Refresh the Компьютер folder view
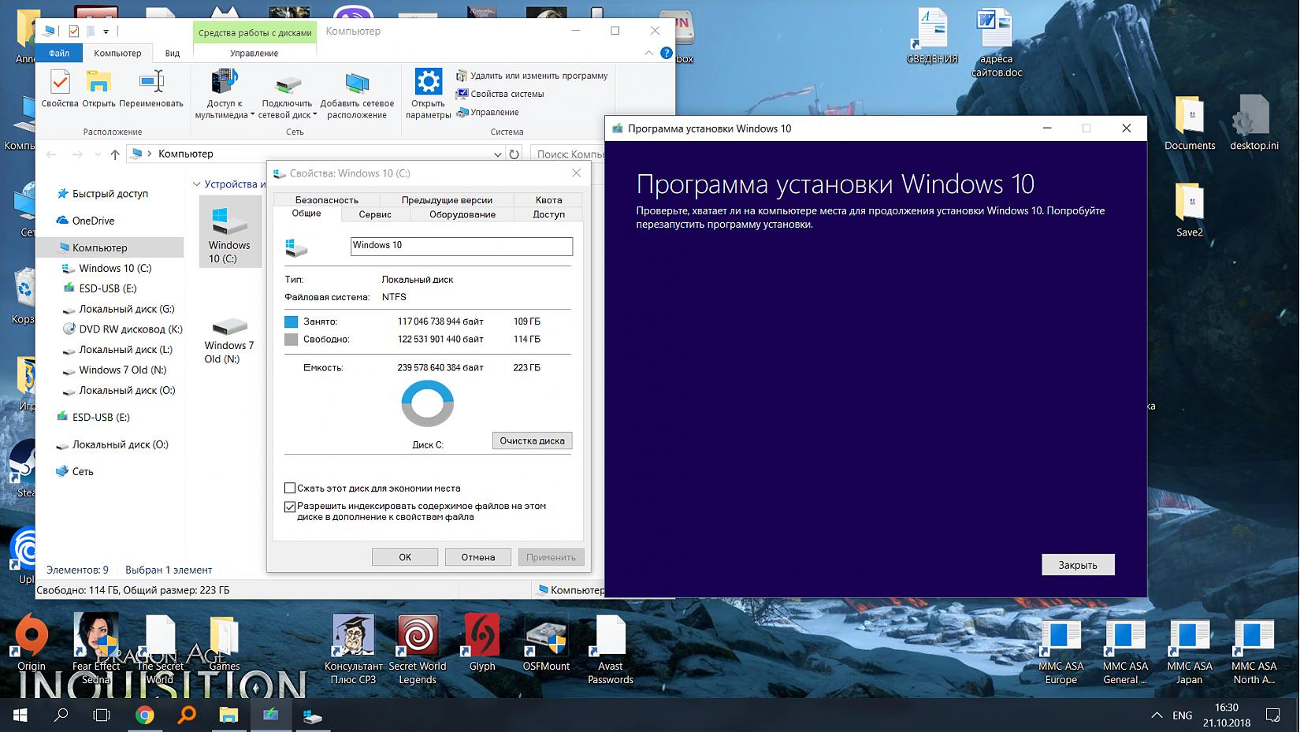Viewport: 1300px width, 732px height. [514, 154]
